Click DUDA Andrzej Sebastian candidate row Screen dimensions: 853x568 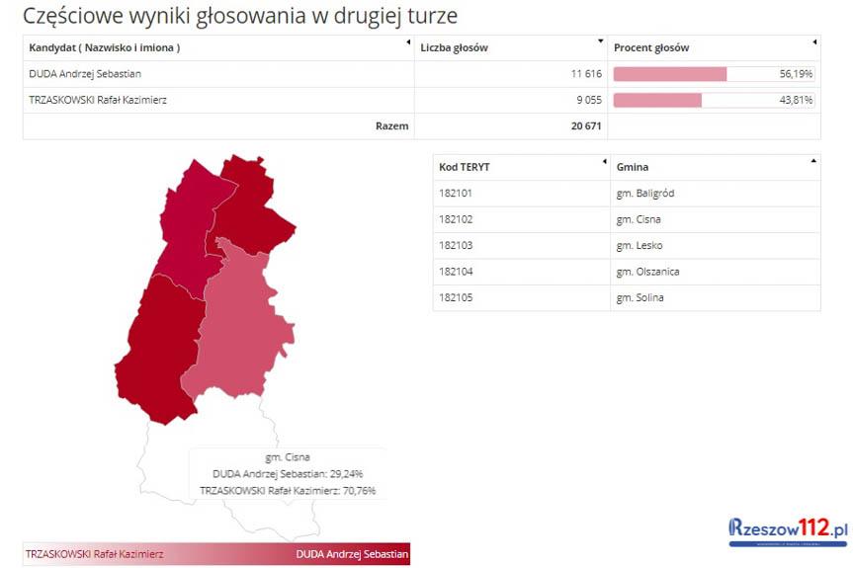pos(85,74)
